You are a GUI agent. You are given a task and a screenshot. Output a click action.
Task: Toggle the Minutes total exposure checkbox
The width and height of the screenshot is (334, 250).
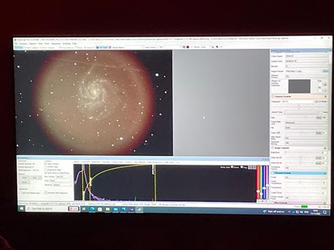(46, 192)
